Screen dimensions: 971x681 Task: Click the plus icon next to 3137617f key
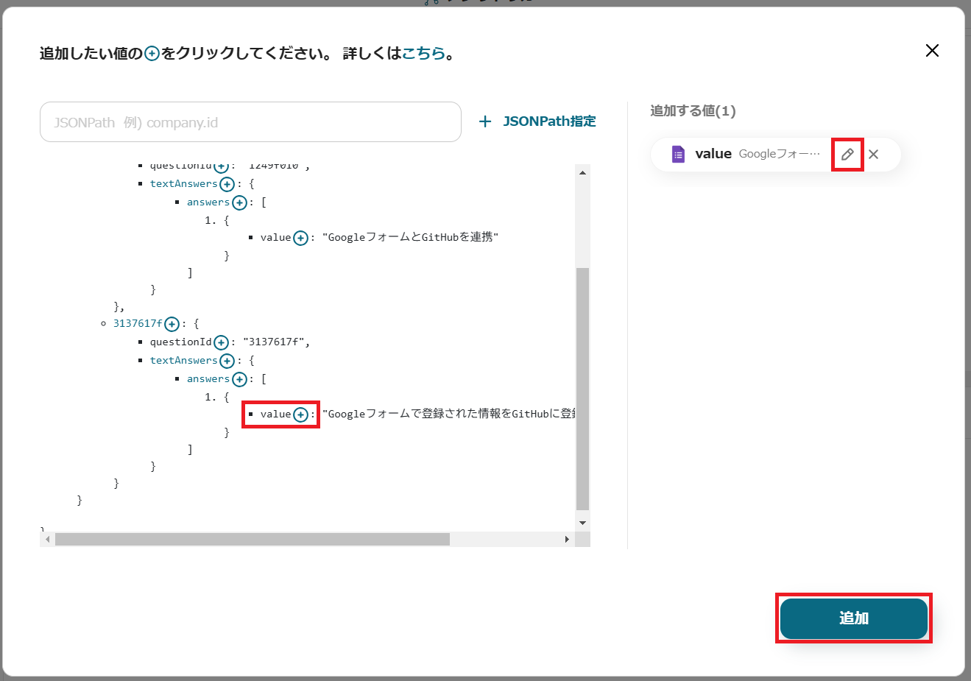172,324
